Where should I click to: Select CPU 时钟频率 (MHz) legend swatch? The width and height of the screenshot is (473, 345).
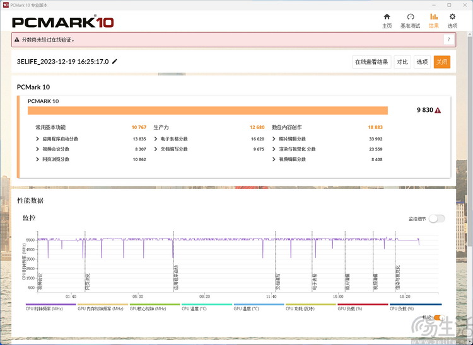coord(50,304)
